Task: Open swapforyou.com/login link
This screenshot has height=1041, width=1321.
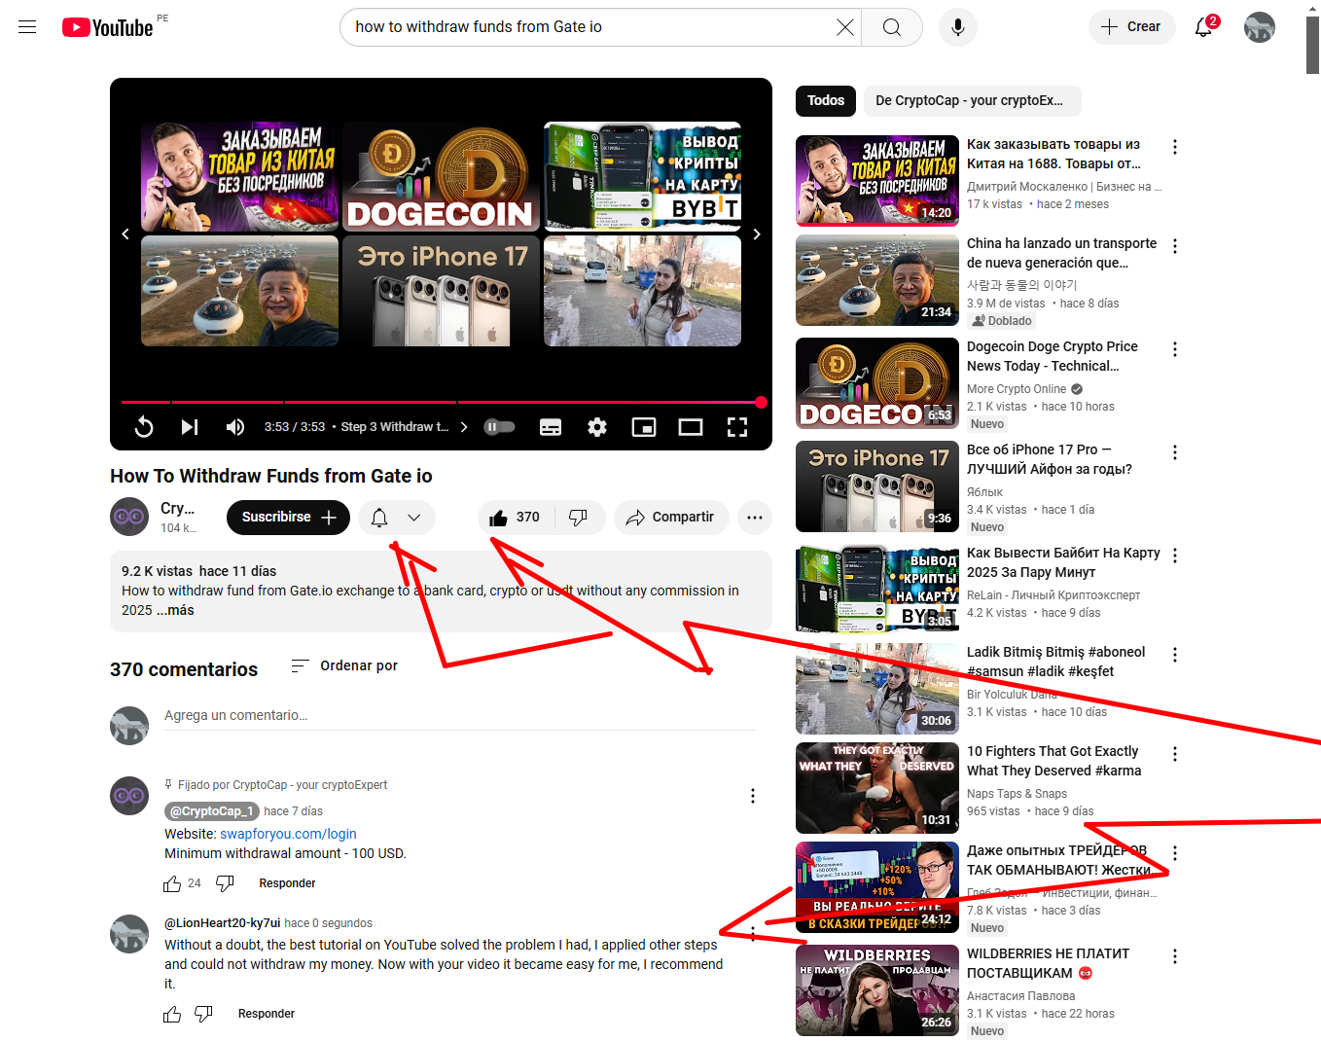Action: (x=288, y=834)
